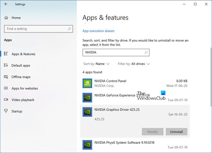Click the Video playback camera icon
This screenshot has width=212, height=153.
tap(6, 99)
